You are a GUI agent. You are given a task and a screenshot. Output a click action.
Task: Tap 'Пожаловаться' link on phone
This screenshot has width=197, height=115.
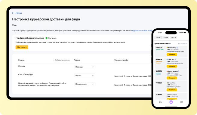pyautogui.click(x=183, y=44)
